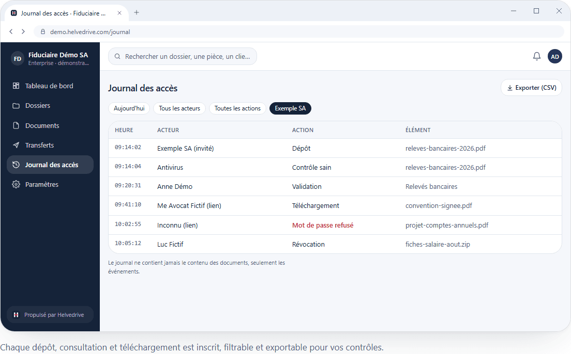
Task: Open releves-bancaires-2026.pdf in the Dépôt row
Action: 445,148
